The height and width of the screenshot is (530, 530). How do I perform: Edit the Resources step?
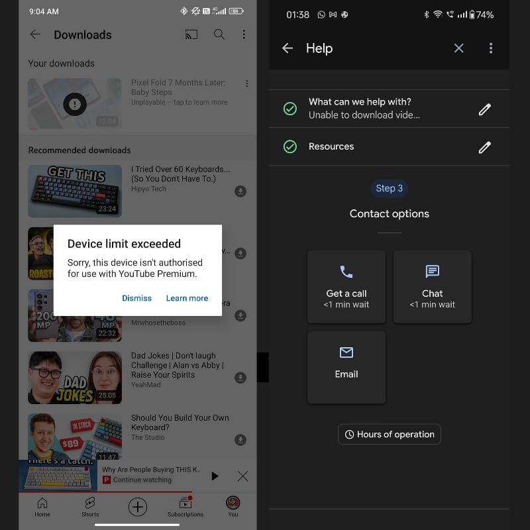pyautogui.click(x=485, y=147)
